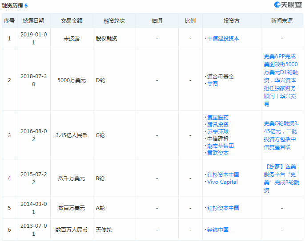Select date cell 2019-01-01
305x241 pixels.
click(34, 39)
